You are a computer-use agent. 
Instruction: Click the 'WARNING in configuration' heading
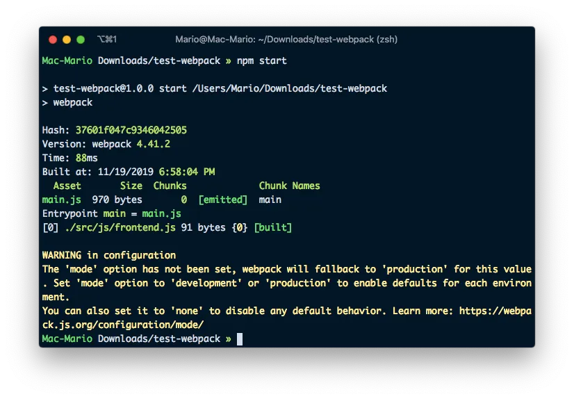[109, 255]
